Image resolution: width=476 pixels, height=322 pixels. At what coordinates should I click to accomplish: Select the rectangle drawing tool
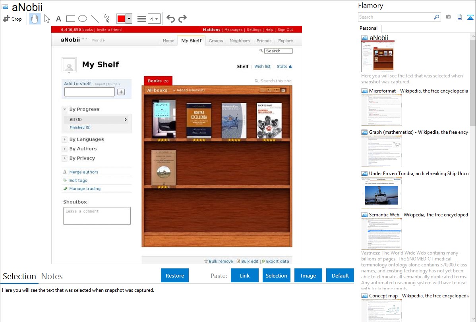[70, 19]
